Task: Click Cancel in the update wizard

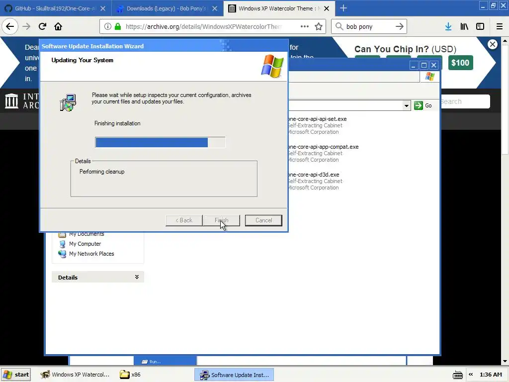Action: click(263, 220)
